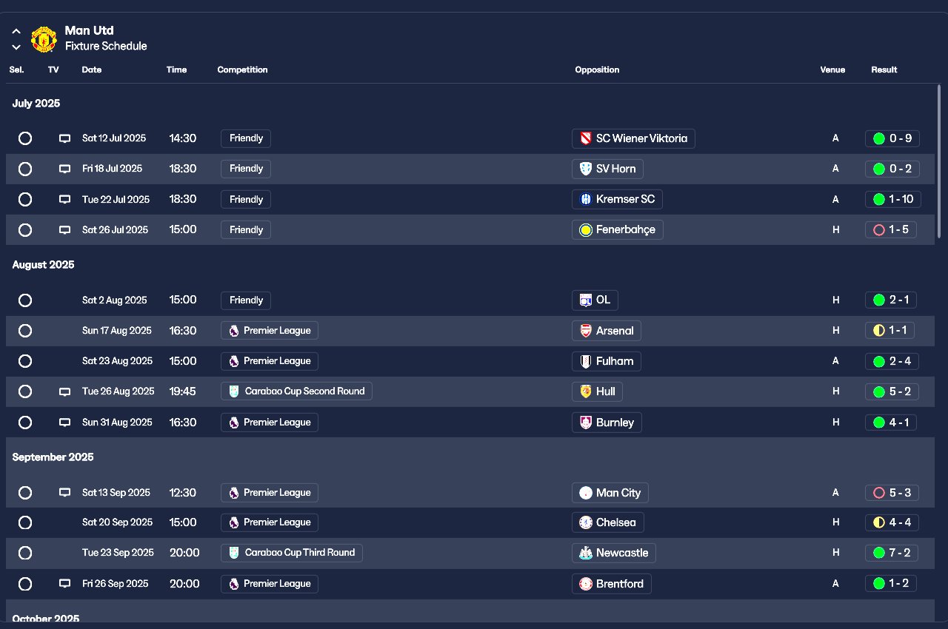Viewport: 948px width, 629px height.
Task: Click the Newcastle club badge icon
Action: pyautogui.click(x=586, y=553)
